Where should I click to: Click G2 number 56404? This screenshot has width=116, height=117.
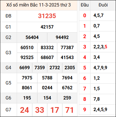[x=32, y=37]
